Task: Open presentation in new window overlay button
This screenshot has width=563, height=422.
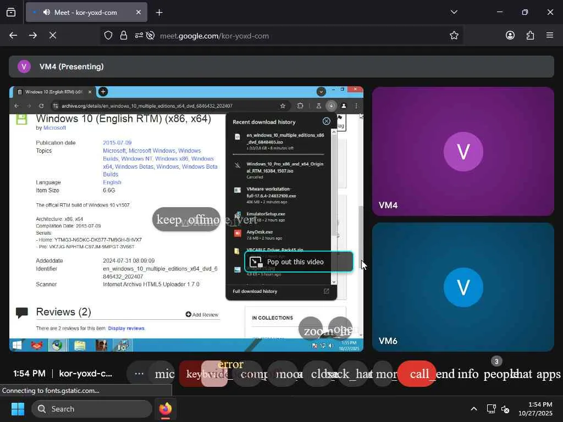Action: click(x=340, y=328)
